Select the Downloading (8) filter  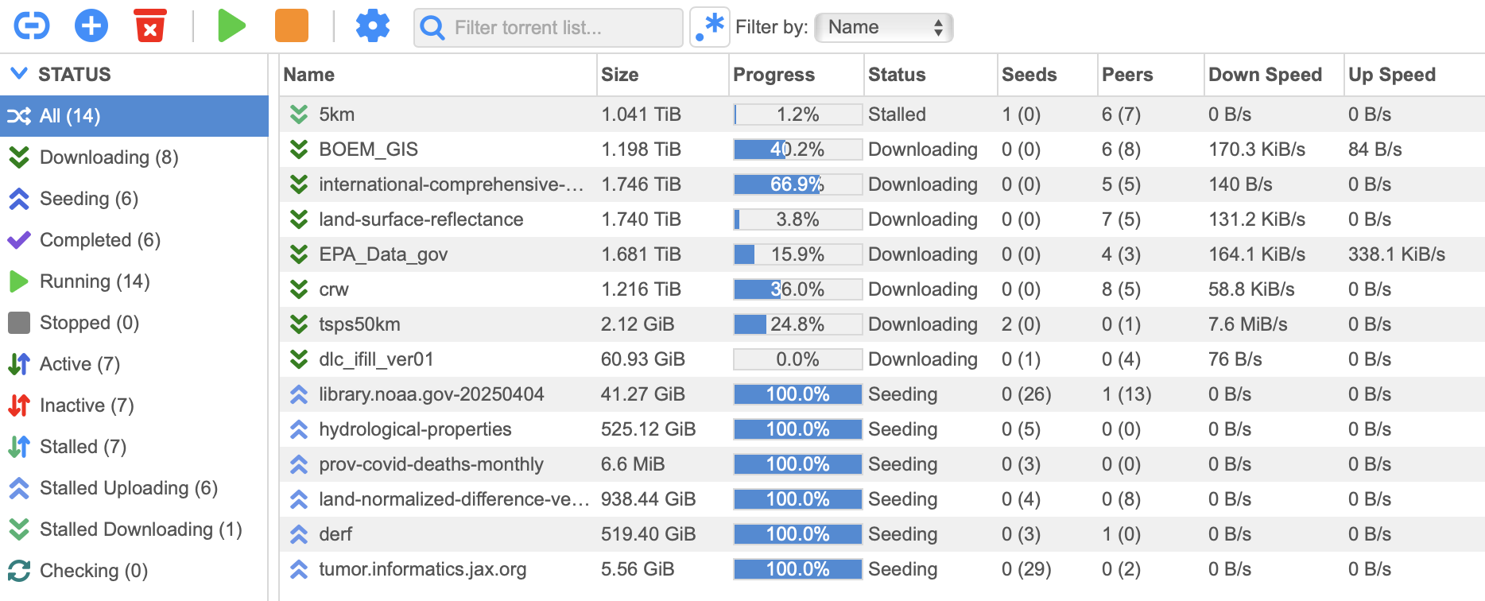point(134,157)
